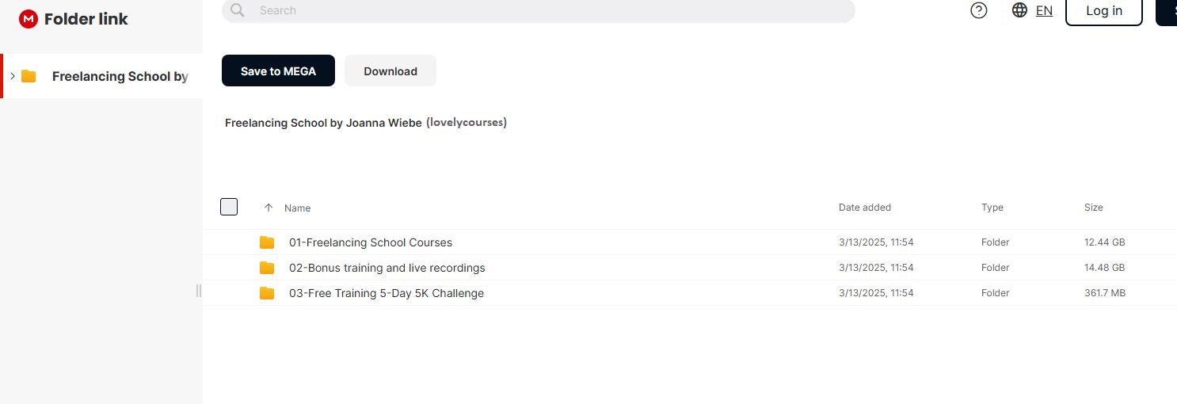Click the 01-Freelancing School Courses folder icon
This screenshot has width=1177, height=404.
[x=267, y=242]
